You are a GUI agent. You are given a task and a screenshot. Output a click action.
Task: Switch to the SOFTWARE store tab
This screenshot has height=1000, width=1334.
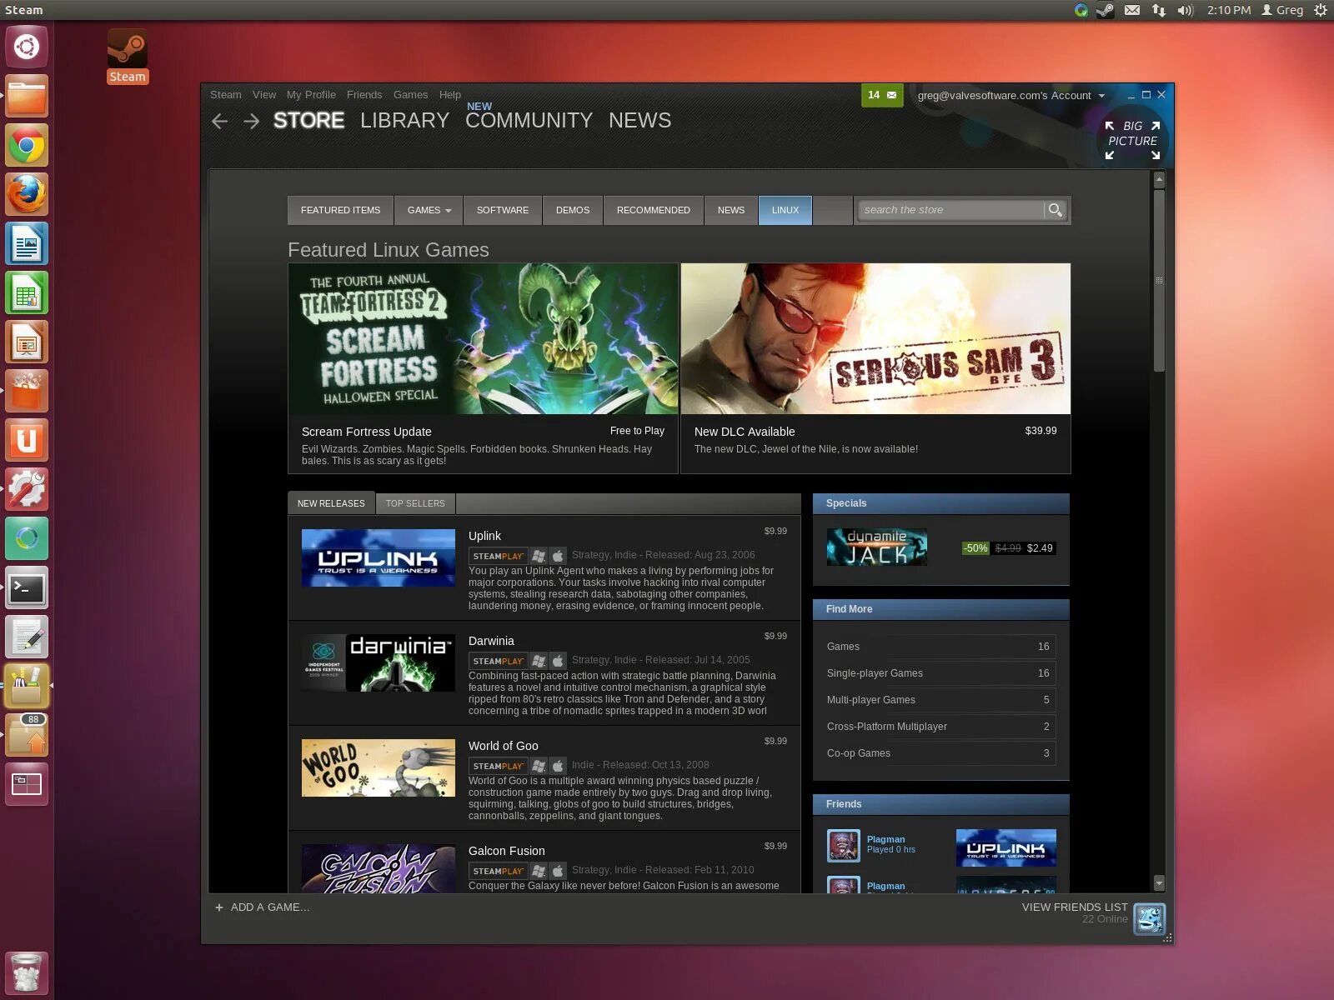pyautogui.click(x=502, y=210)
